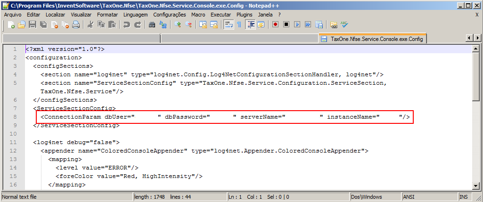
Task: Run macro multiple times icon
Action: pos(308,25)
